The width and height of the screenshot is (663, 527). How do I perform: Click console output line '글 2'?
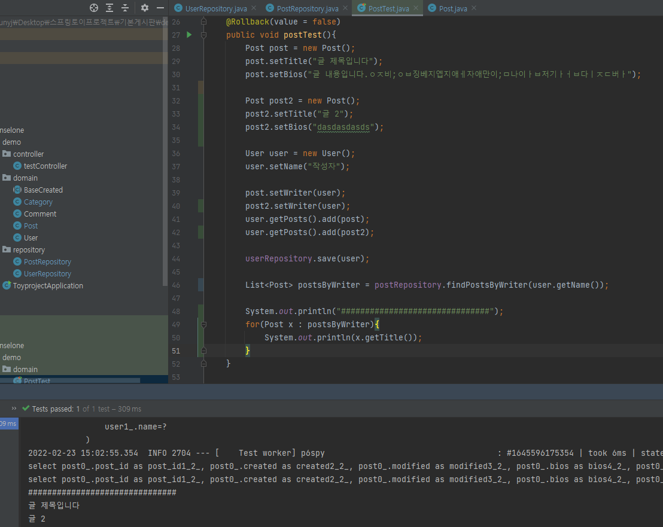click(37, 519)
